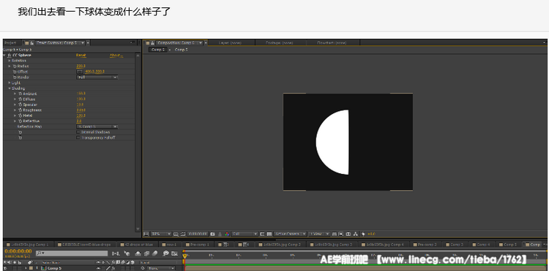The width and height of the screenshot is (549, 271).
Task: Click the Radius stopwatch icon
Action: point(15,66)
